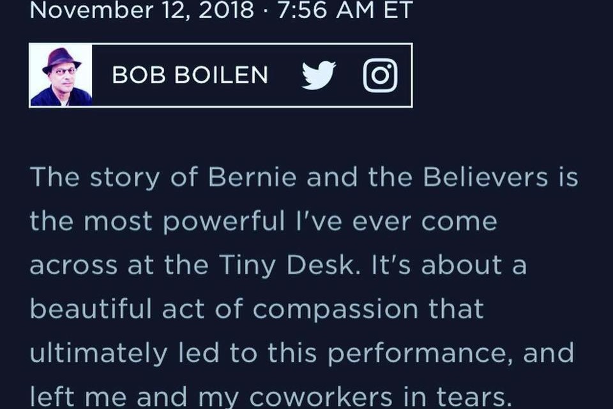Click the words 'ever come' in the paragraph
This screenshot has width=613, height=409.
[425, 222]
